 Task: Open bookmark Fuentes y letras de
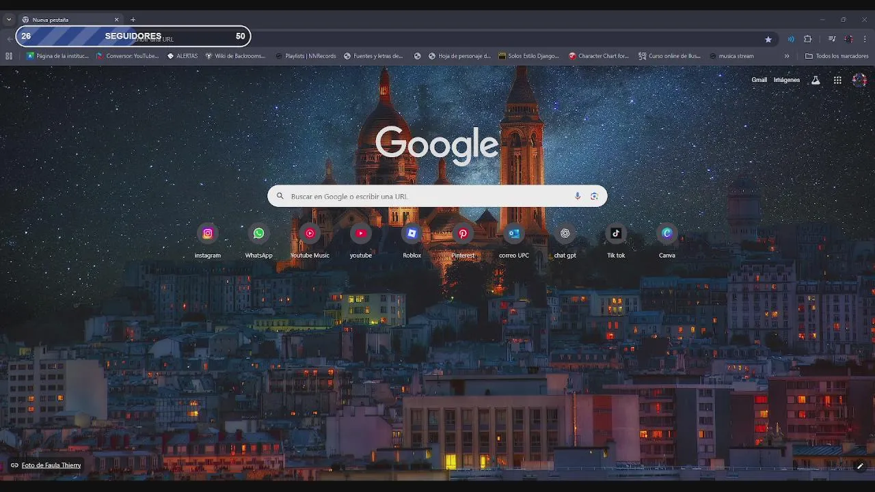point(373,56)
